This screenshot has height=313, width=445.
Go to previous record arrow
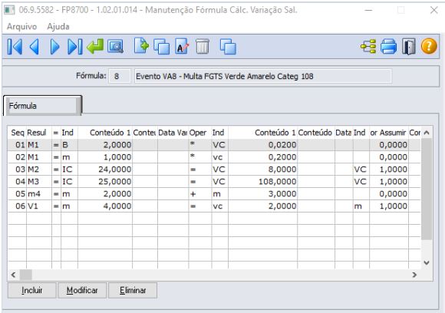tap(35, 47)
